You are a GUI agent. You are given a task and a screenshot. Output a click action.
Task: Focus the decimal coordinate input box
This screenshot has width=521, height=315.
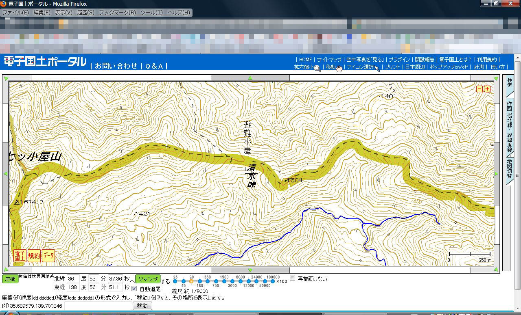coord(98,306)
